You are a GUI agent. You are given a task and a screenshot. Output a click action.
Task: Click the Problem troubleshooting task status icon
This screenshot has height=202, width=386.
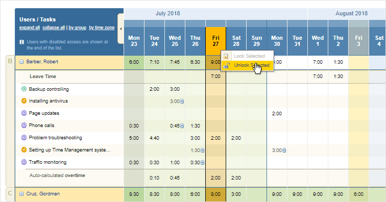[x=24, y=137]
